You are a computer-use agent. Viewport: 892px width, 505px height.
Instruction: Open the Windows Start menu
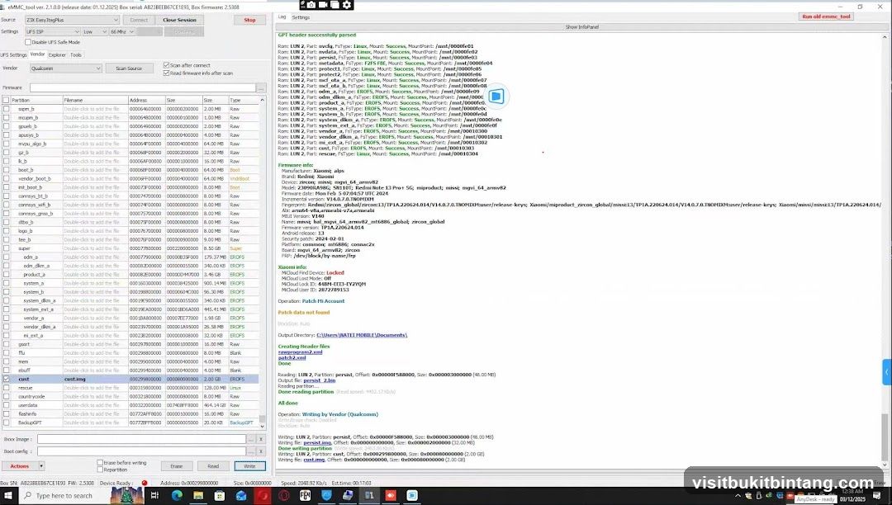click(x=10, y=495)
